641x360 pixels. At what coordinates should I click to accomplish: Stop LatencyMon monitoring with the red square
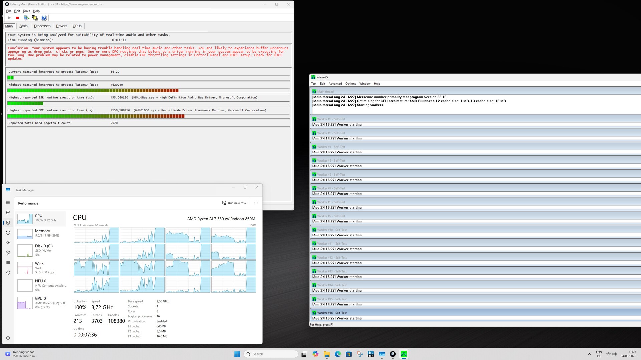[17, 18]
